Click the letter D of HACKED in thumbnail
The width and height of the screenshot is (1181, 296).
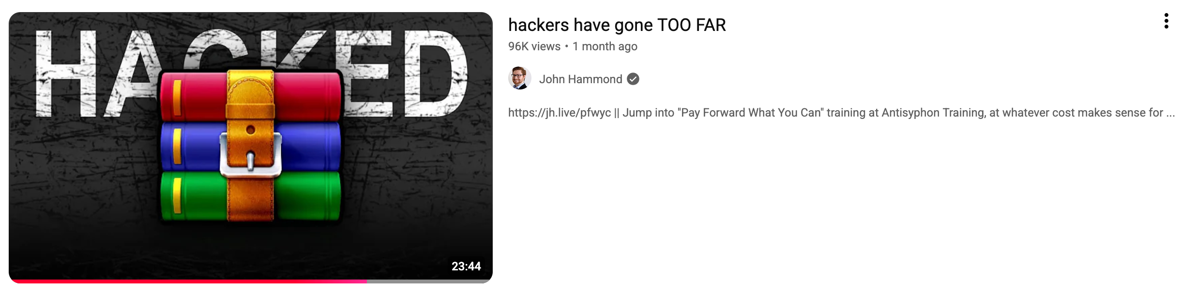coord(436,74)
